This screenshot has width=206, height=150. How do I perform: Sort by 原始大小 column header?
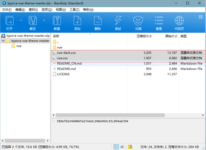click(x=171, y=36)
